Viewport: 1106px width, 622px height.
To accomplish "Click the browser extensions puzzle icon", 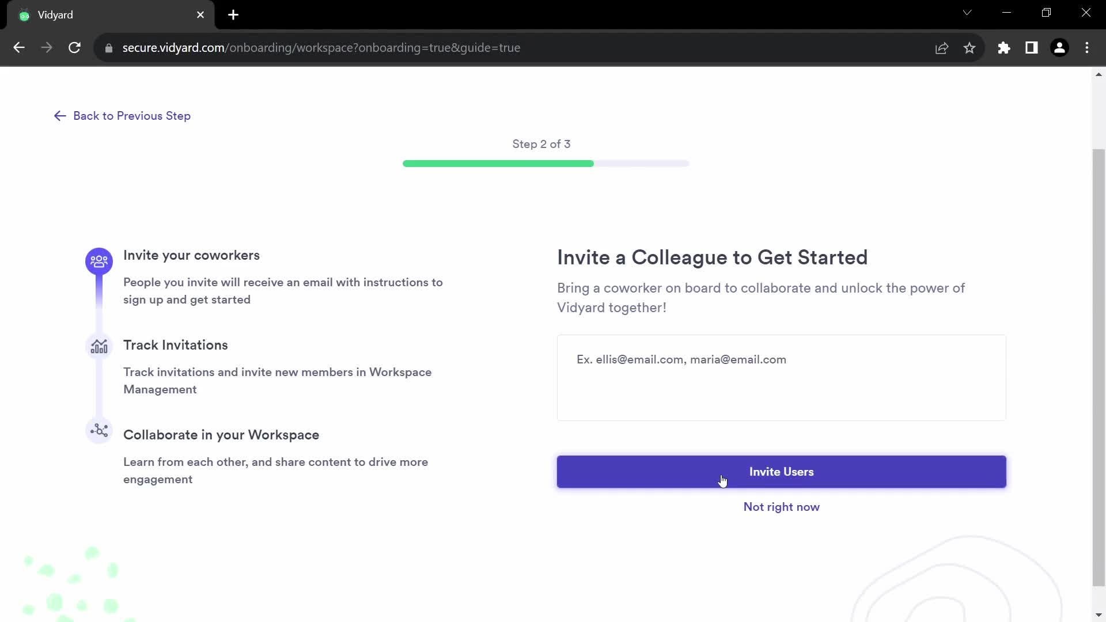I will click(1004, 47).
